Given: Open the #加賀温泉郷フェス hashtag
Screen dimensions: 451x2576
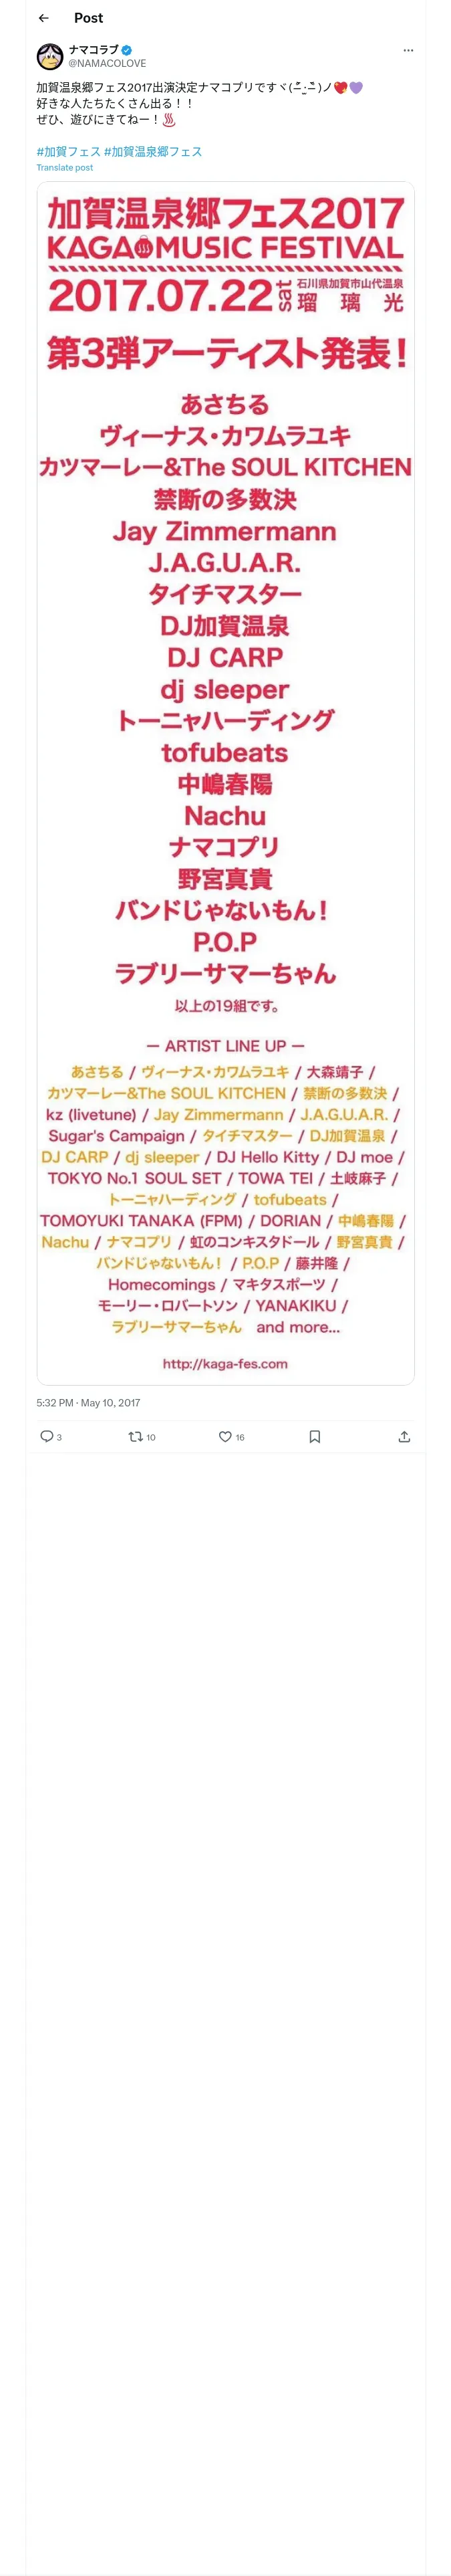Looking at the screenshot, I should (153, 151).
